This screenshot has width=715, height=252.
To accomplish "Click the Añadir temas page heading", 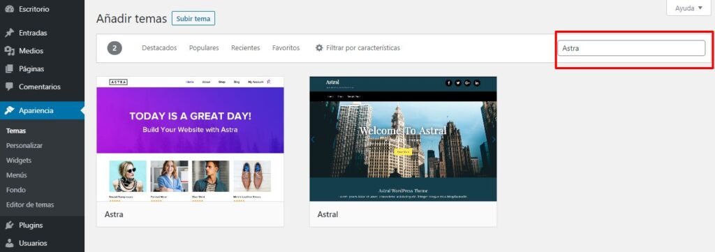I will 131,19.
